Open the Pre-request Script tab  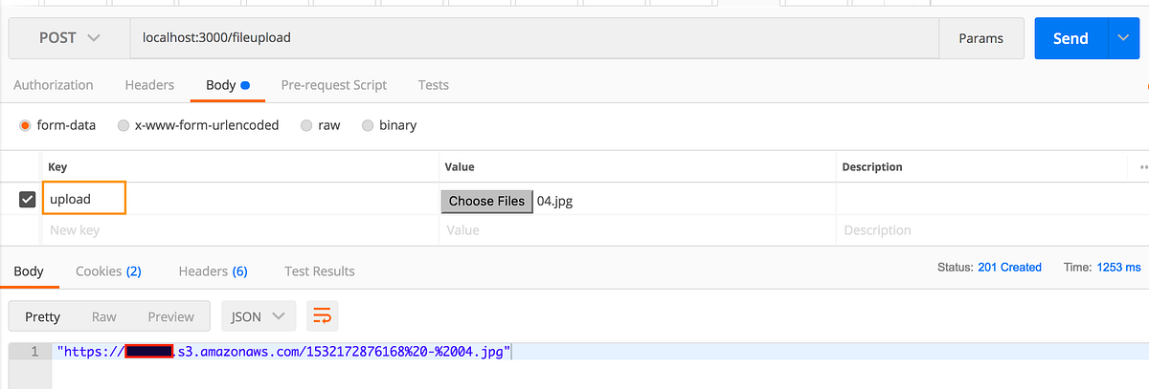[334, 85]
